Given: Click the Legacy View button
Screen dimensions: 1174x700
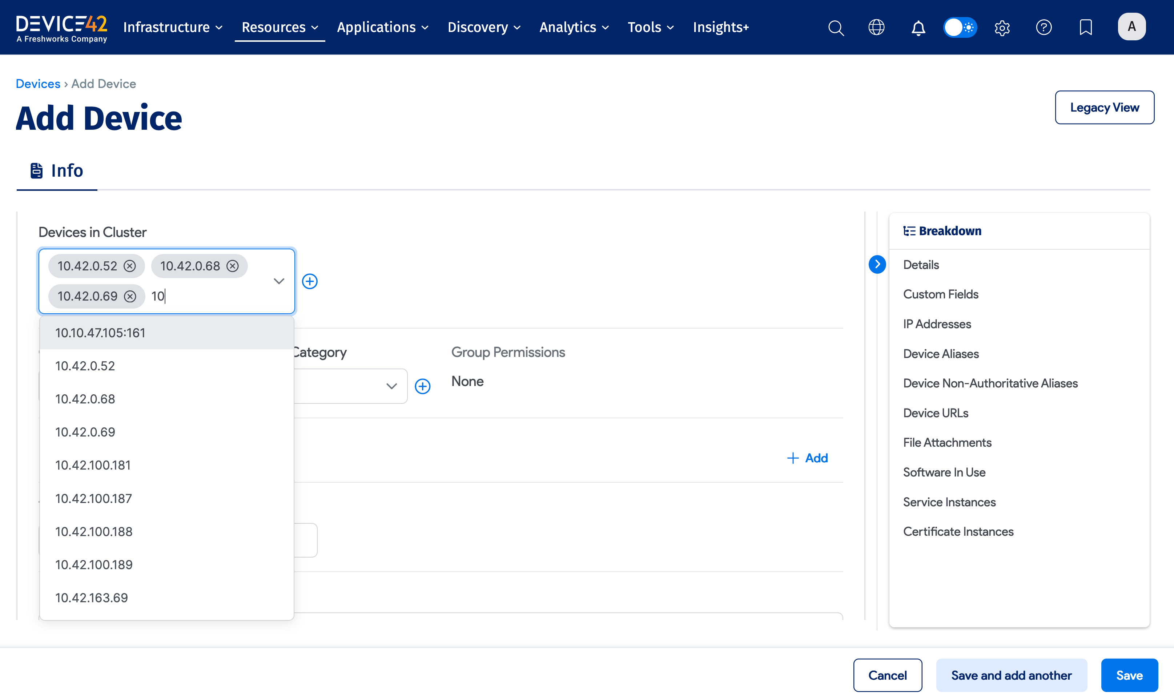Looking at the screenshot, I should 1104,107.
